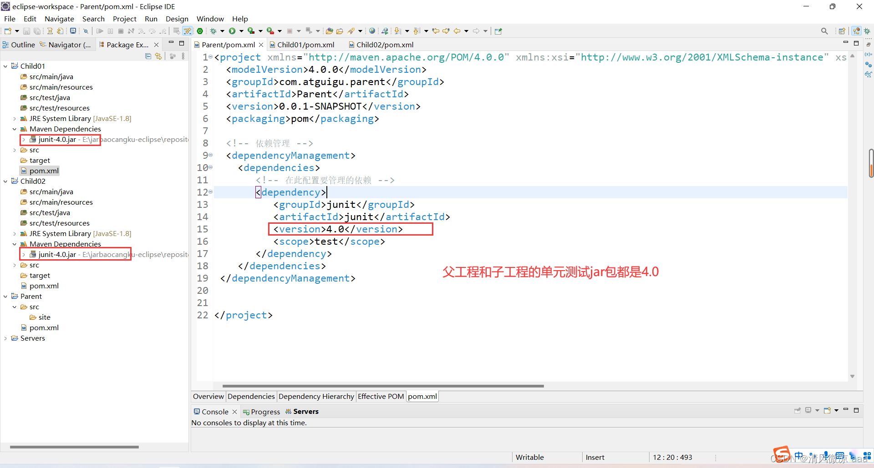Collapse the Child02 project node
Image resolution: width=874 pixels, height=468 pixels.
(x=5, y=181)
